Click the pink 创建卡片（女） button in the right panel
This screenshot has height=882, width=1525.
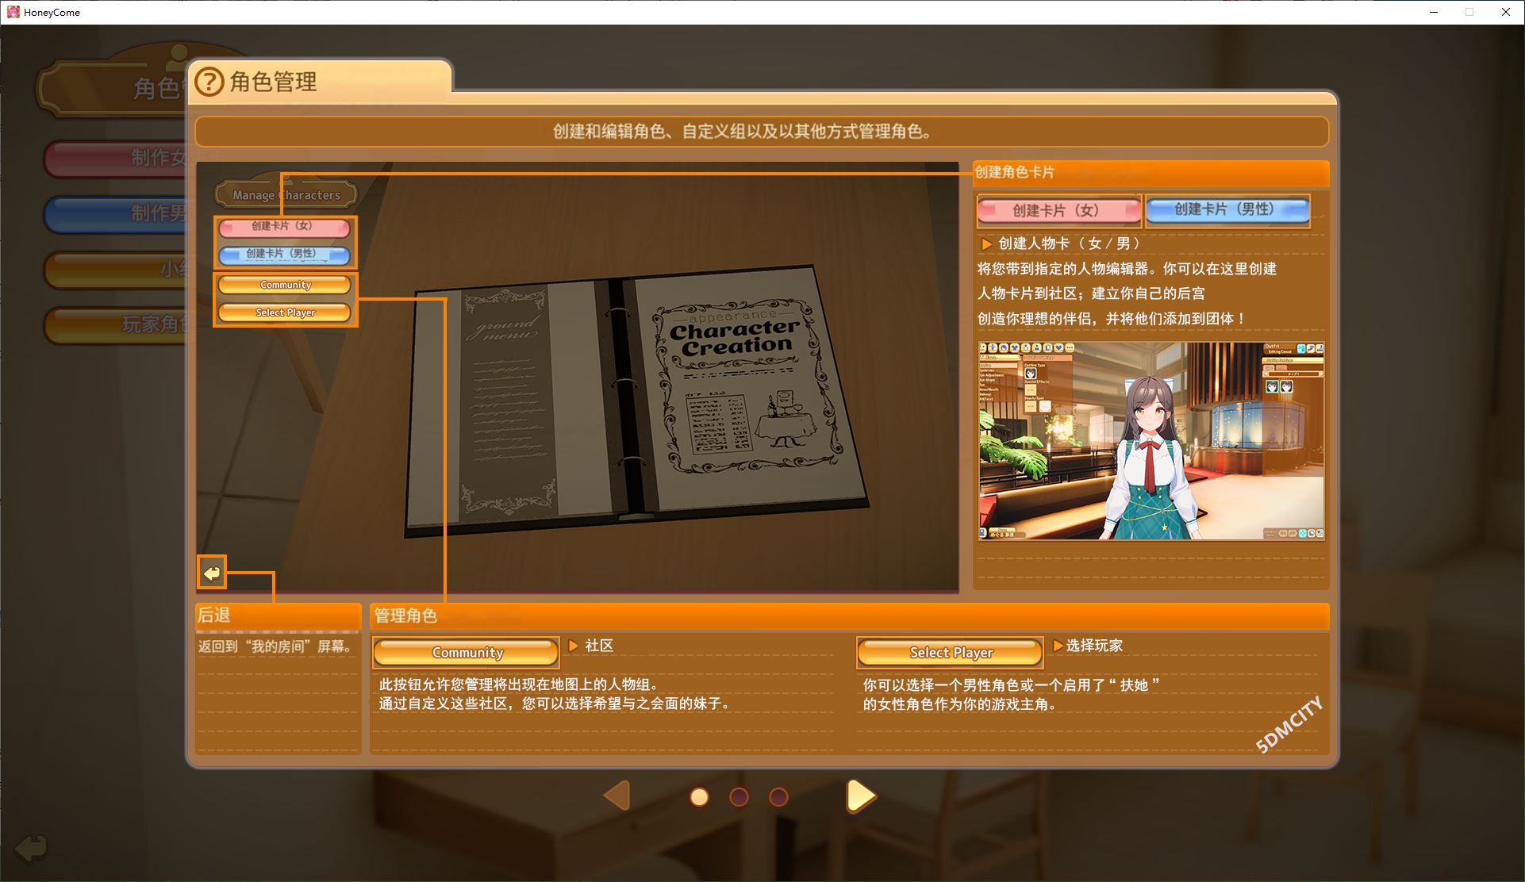click(x=1059, y=211)
